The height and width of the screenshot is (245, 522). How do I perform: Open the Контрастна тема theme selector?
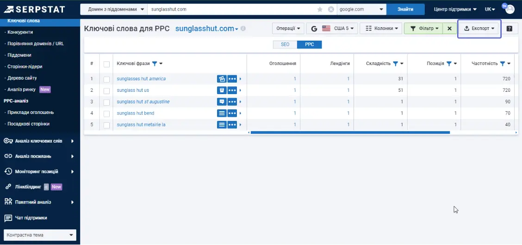coord(40,235)
